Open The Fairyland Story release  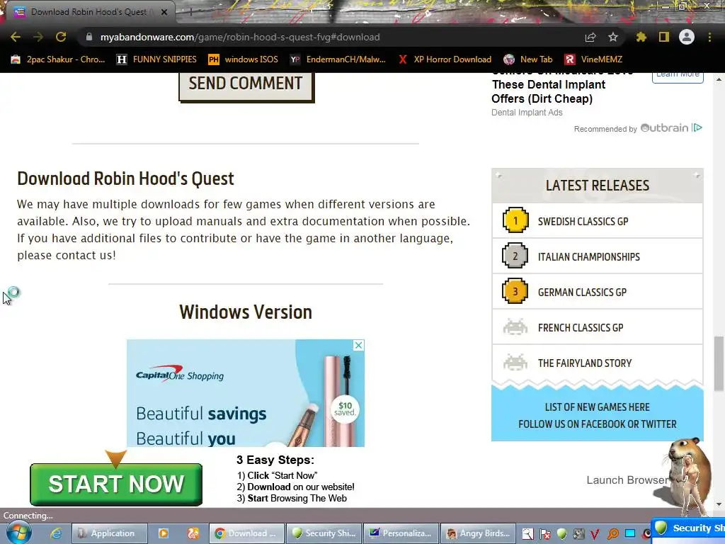click(x=598, y=363)
